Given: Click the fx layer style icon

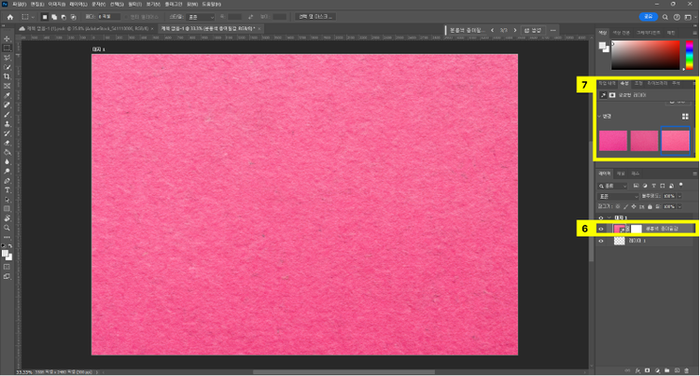Looking at the screenshot, I should click(x=637, y=370).
